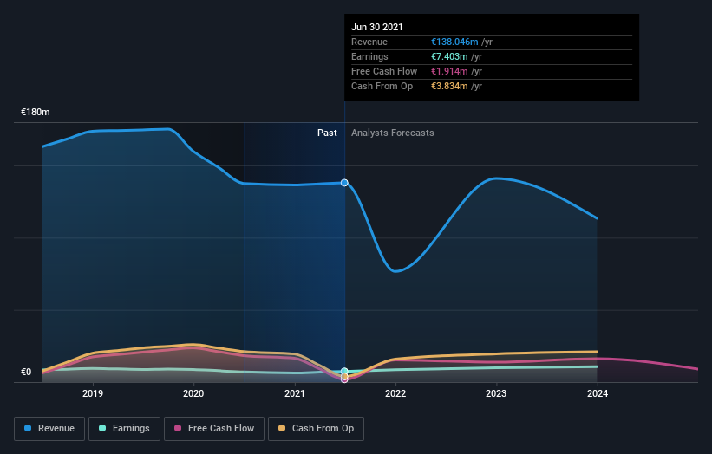
Task: Toggle the Revenue legend series
Action: click(x=49, y=429)
